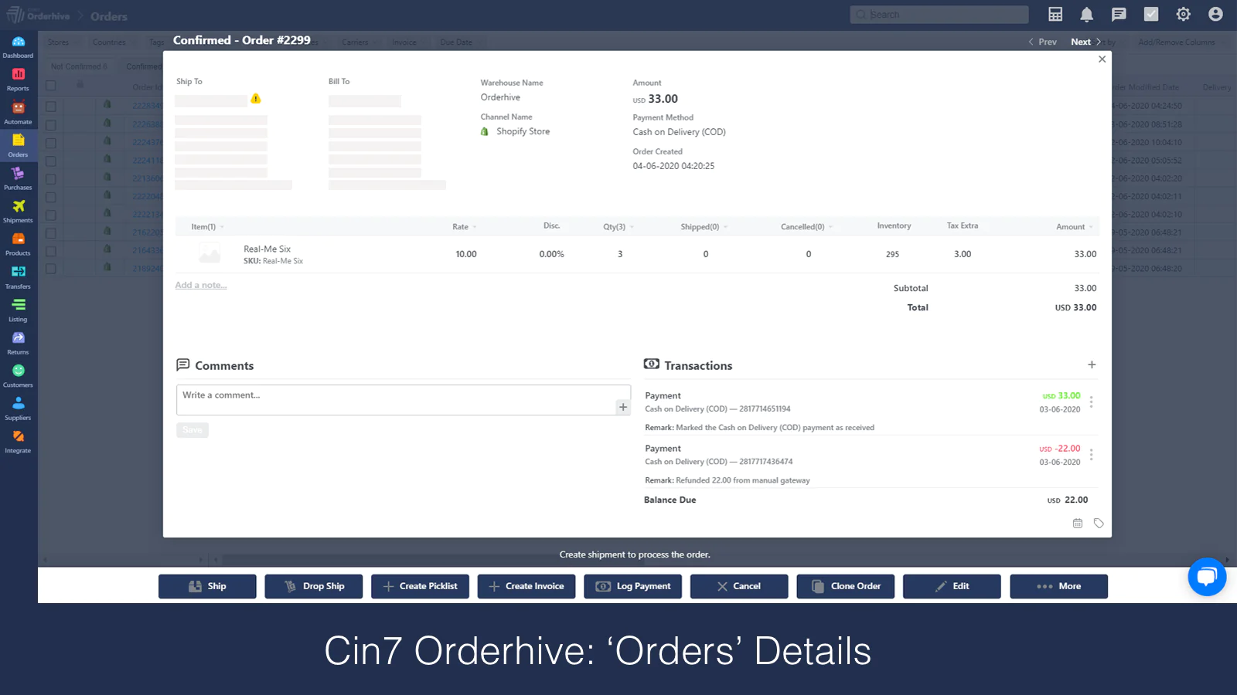Open the Dashboard sidebar icon
Image resolution: width=1237 pixels, height=695 pixels.
[18, 46]
